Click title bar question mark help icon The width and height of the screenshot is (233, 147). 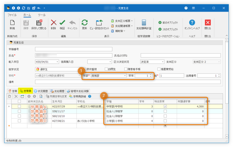pos(186,8)
